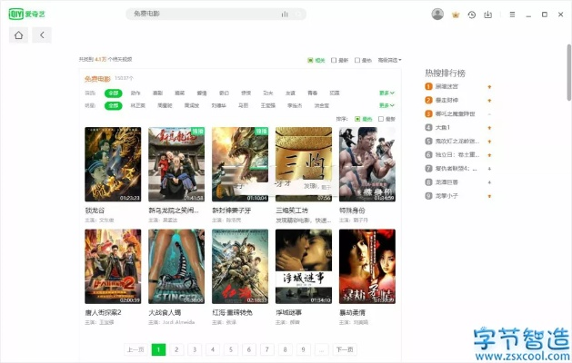Expand 更多 in the genre filter row
572x363 pixels.
click(387, 93)
